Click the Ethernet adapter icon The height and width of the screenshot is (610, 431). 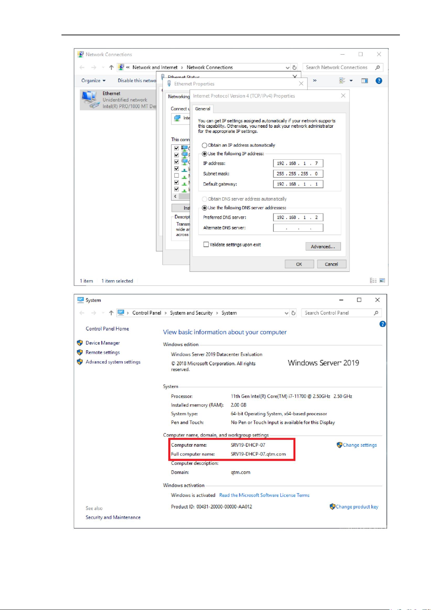click(x=90, y=100)
